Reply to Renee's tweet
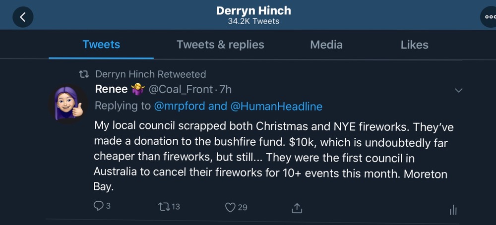496x225 pixels. [99, 207]
